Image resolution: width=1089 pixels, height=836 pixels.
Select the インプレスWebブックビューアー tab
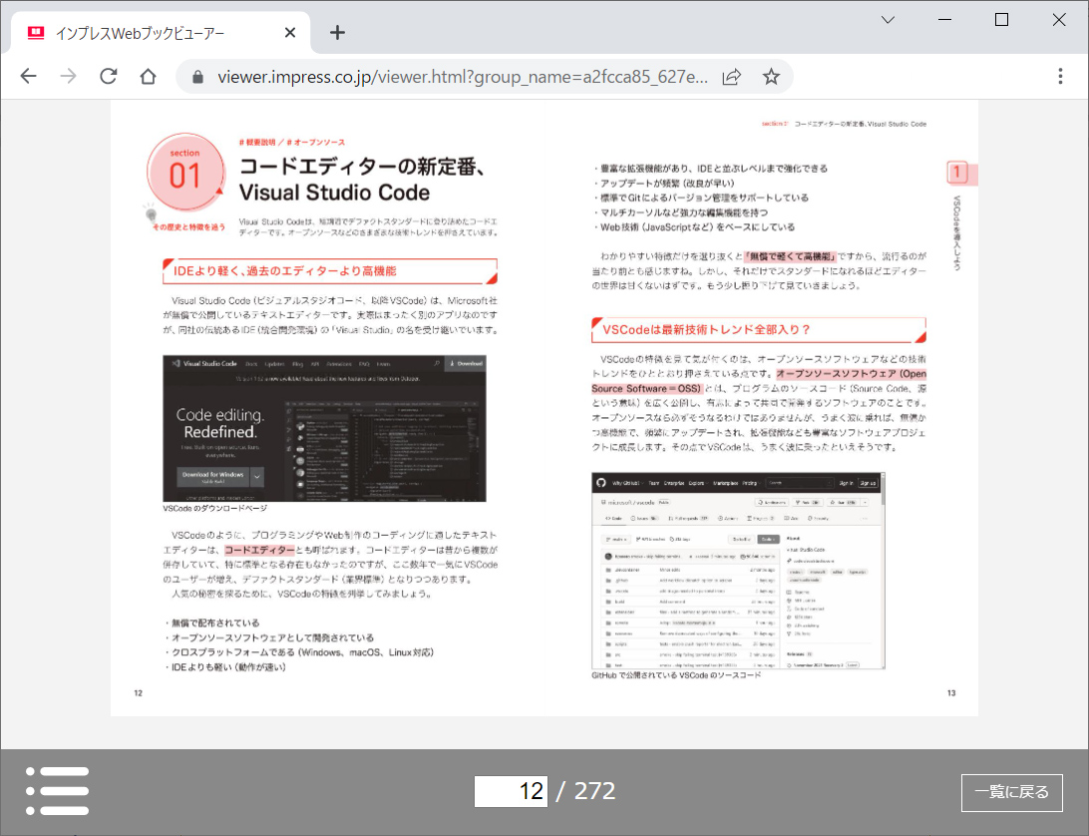[150, 31]
